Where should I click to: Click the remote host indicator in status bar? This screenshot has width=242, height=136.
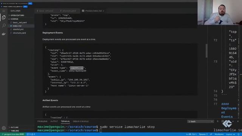coord(12,134)
